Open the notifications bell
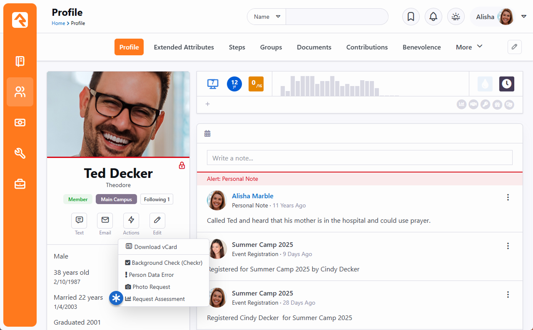533x330 pixels. pos(433,17)
